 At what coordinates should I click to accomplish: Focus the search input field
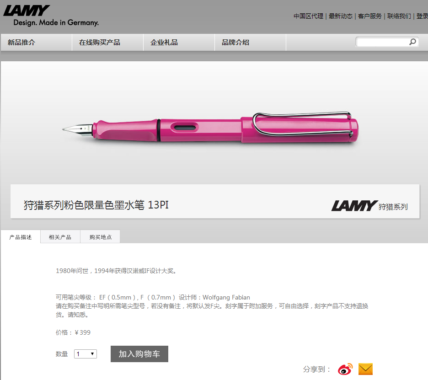click(382, 42)
